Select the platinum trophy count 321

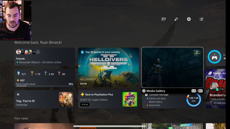(21, 74)
